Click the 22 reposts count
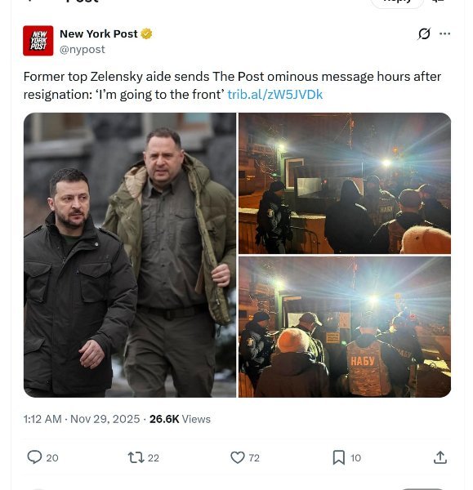Viewport: 473px width, 490px height. (154, 458)
